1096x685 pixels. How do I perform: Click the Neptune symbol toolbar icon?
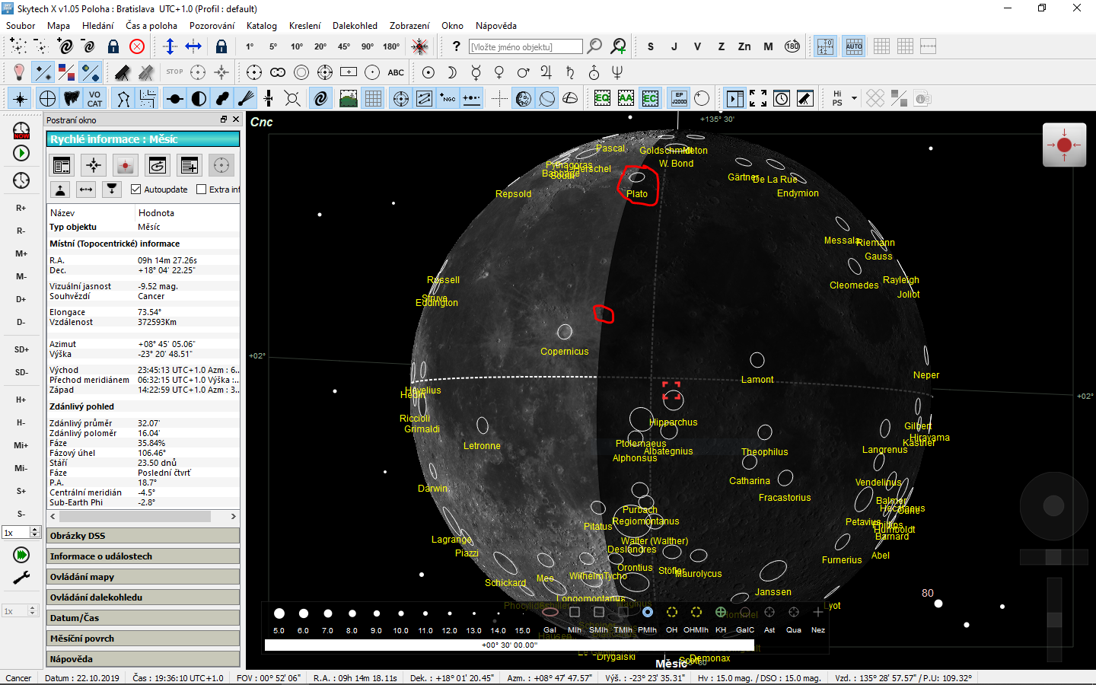pyautogui.click(x=617, y=72)
